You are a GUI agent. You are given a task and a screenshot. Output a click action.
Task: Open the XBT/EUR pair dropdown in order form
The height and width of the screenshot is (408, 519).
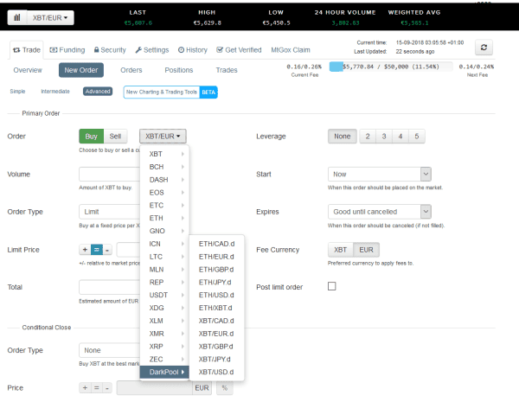tap(163, 137)
